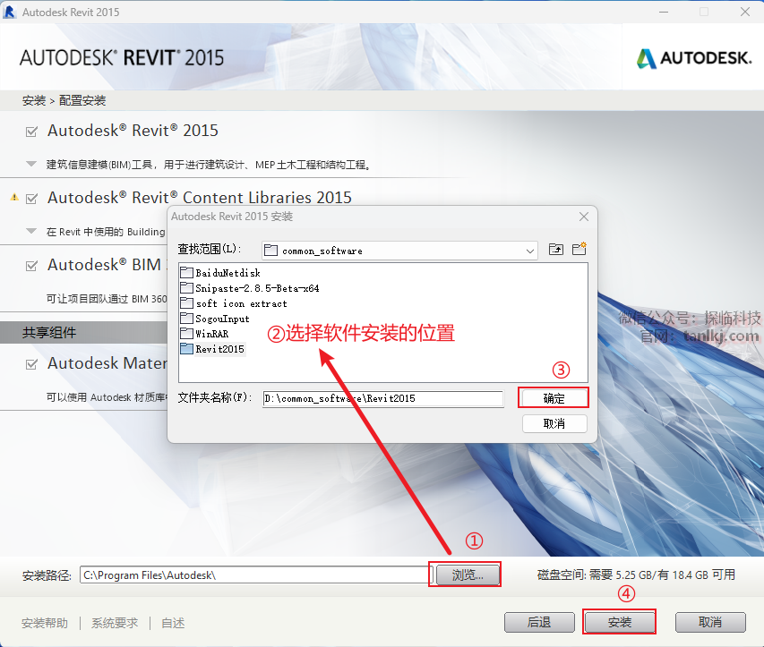Click the 后退 back button
Image resolution: width=764 pixels, height=647 pixels.
click(x=539, y=622)
